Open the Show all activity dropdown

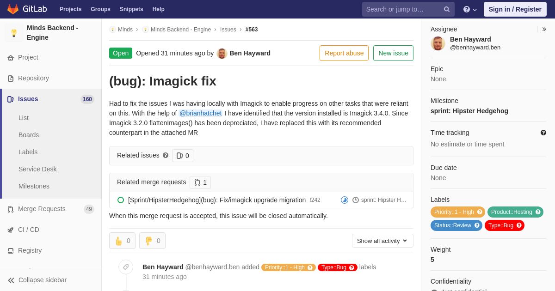[x=382, y=241]
